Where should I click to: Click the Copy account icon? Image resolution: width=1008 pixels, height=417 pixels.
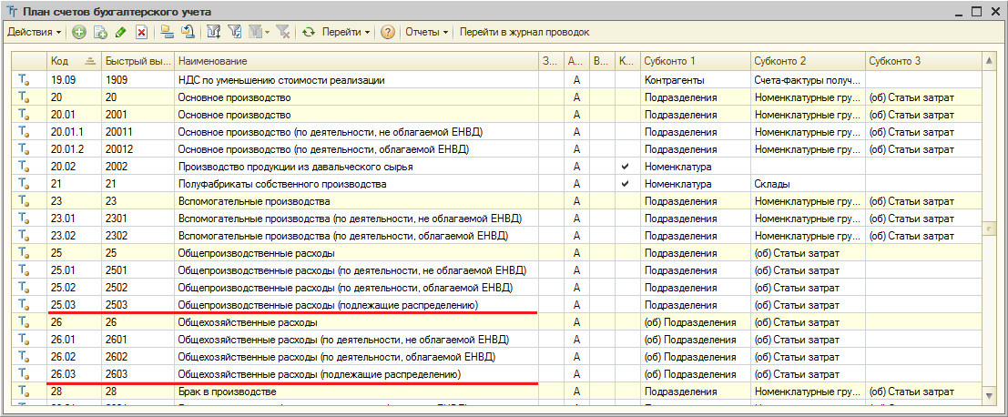tap(100, 32)
